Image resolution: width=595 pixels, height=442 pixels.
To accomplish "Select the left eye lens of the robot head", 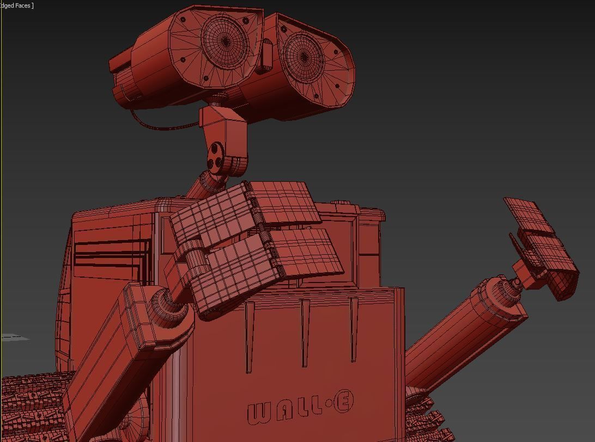I will point(226,41).
